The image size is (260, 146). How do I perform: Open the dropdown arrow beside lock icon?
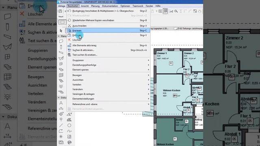(x=156, y=11)
